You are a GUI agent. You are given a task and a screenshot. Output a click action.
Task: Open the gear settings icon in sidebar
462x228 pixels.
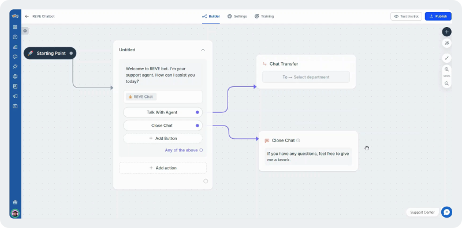[15, 77]
